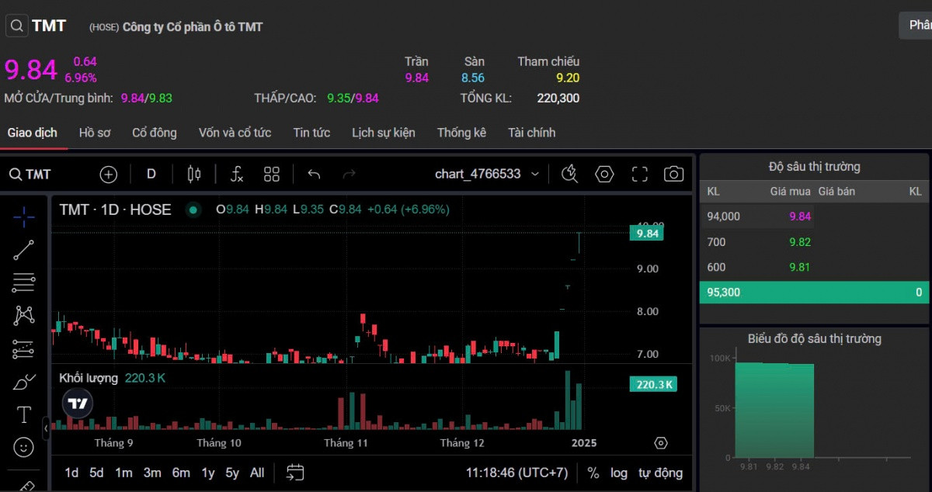Set chart range to 1d
This screenshot has height=492, width=932.
[71, 473]
